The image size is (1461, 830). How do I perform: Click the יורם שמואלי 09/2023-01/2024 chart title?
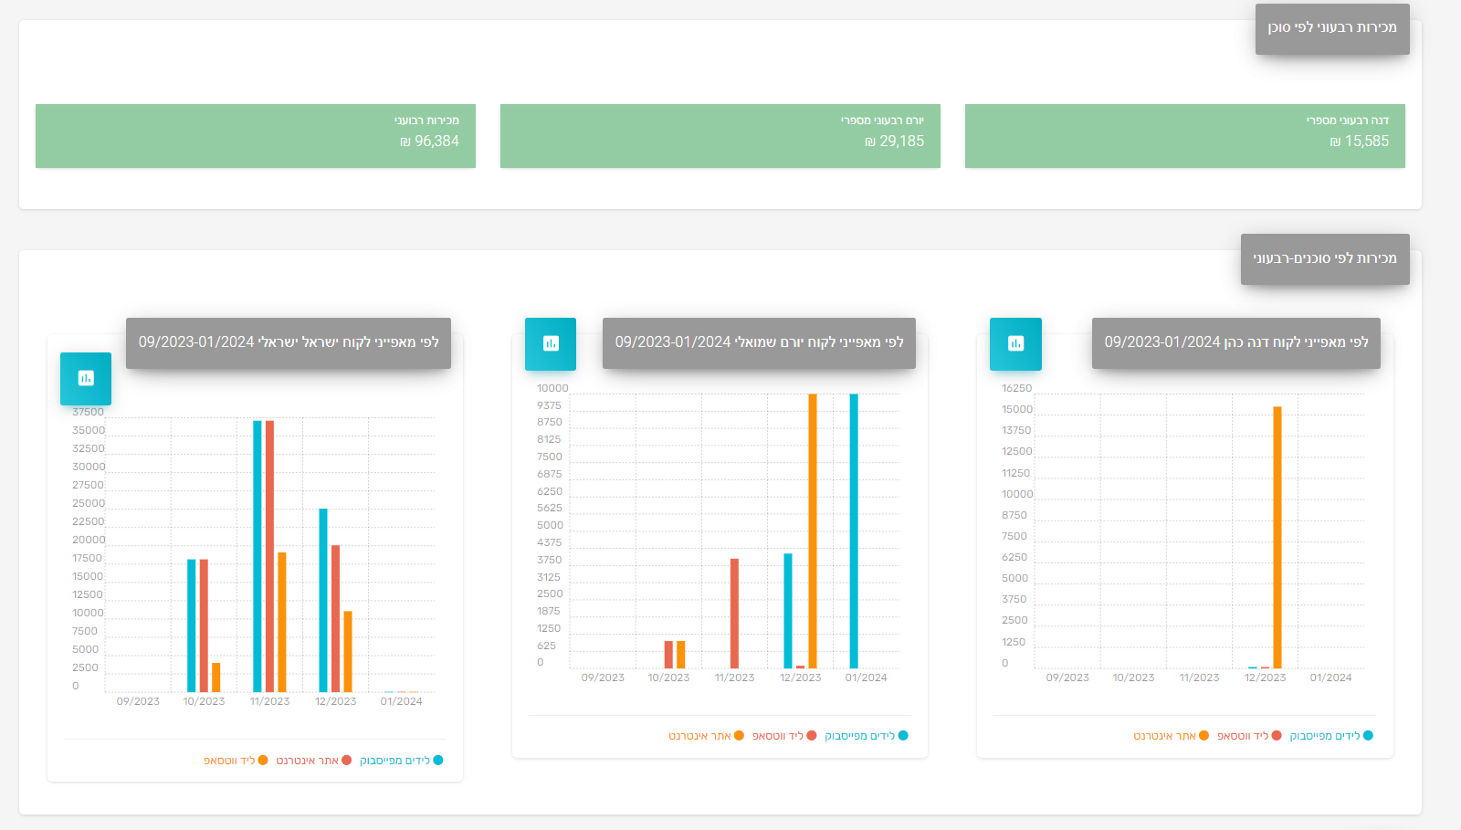coord(759,342)
